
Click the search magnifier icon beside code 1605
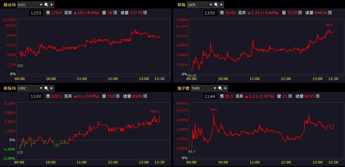[216, 5]
